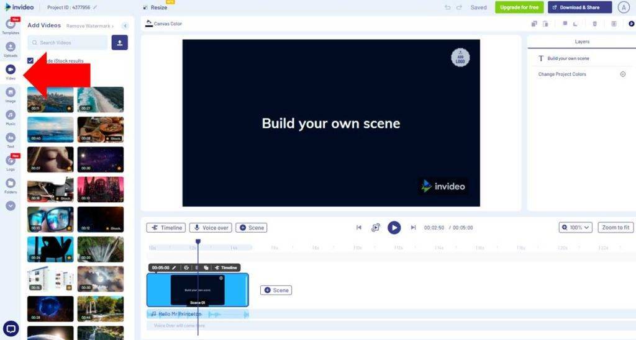This screenshot has width=636, height=340.
Task: Open the Image sidebar section
Action: (x=11, y=95)
